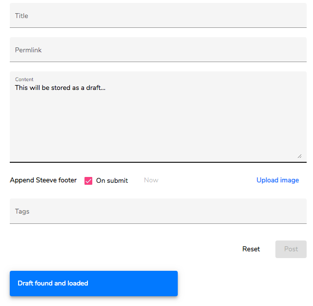Focus the Tags input field
313x306 pixels.
pos(158,211)
